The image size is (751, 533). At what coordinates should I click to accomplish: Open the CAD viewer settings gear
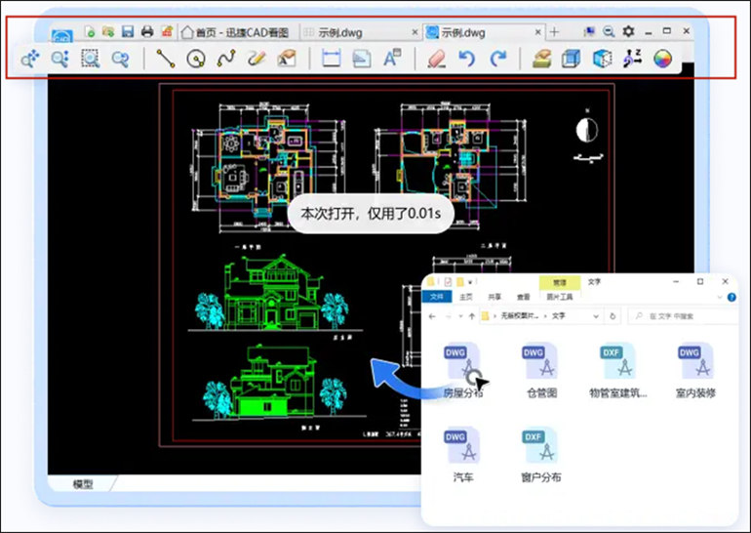(x=628, y=31)
